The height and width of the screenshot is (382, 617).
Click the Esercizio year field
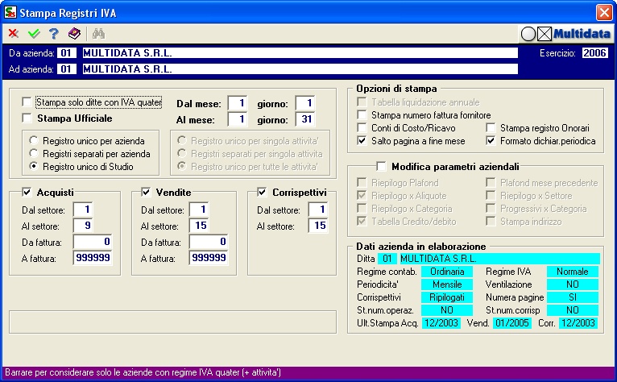point(594,53)
